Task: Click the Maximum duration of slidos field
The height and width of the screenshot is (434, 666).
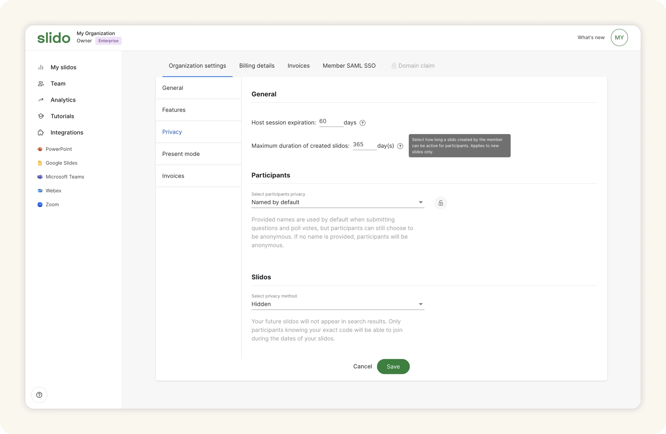Action: point(365,145)
